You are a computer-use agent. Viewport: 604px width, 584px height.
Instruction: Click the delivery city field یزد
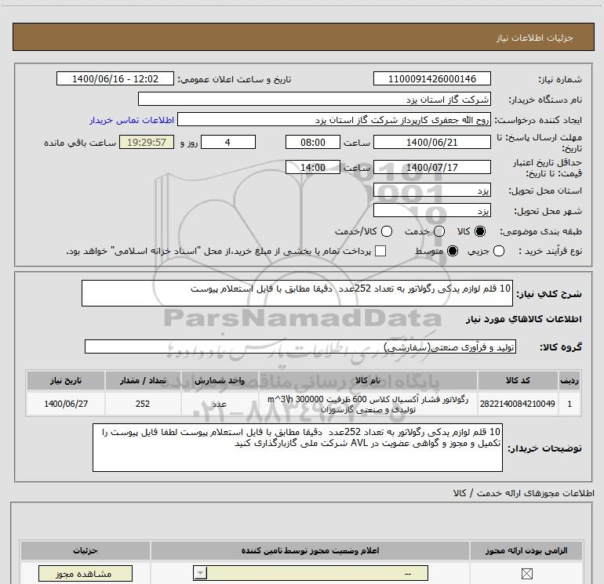tap(431, 211)
